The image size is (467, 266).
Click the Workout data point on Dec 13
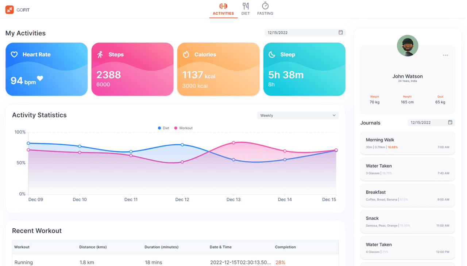(233, 143)
